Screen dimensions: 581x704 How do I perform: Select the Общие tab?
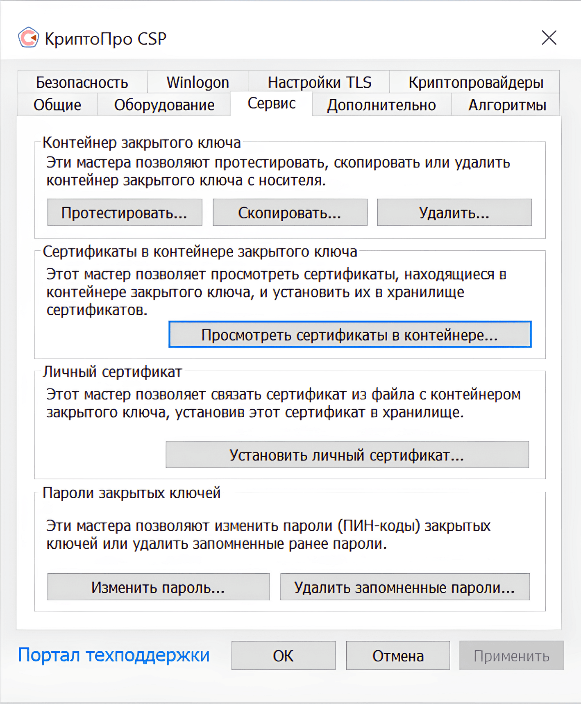57,104
